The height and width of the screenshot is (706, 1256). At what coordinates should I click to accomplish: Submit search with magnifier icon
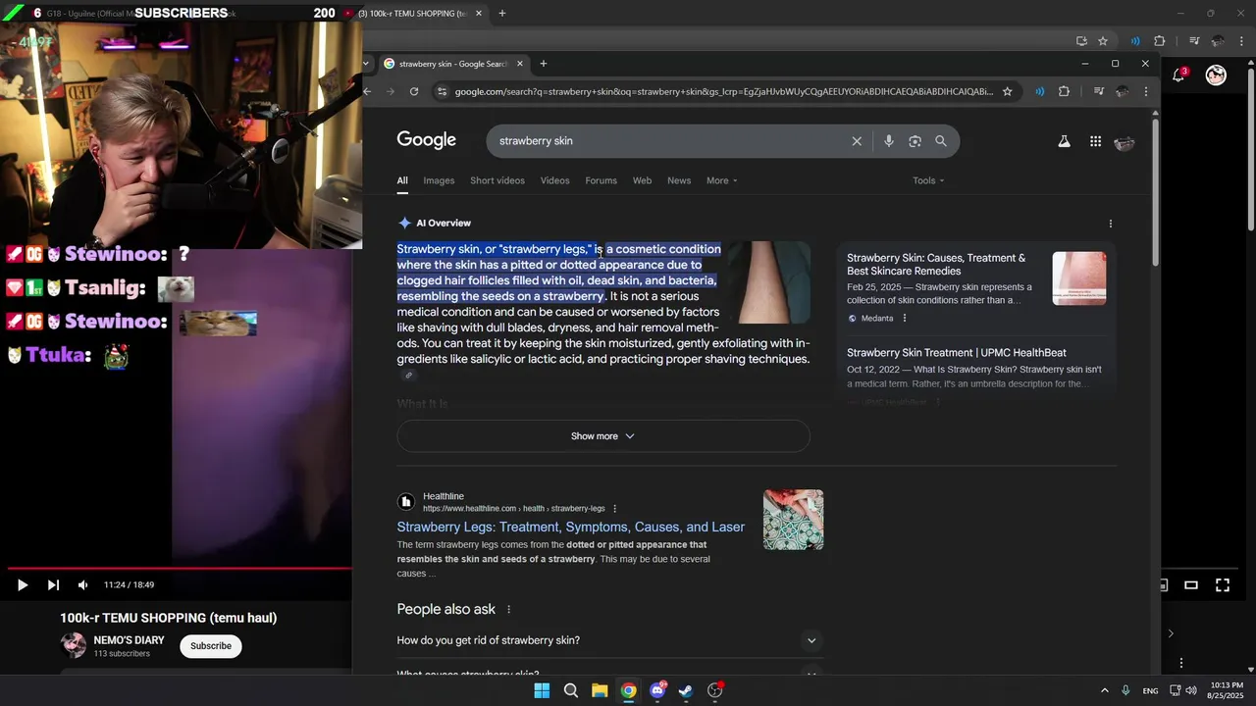(x=941, y=141)
